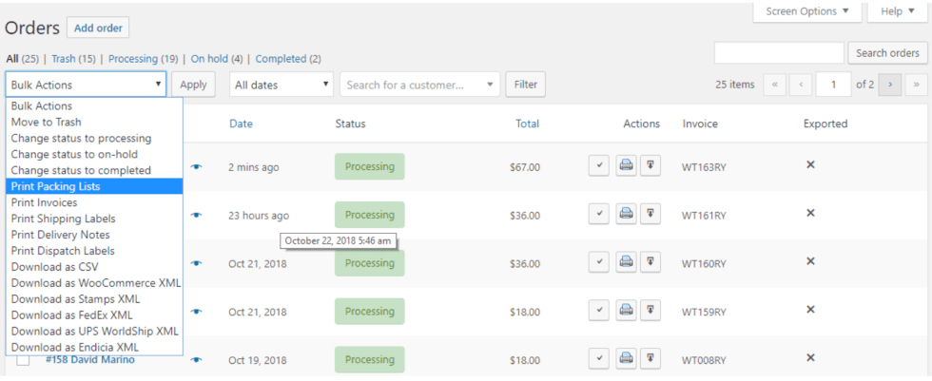Click the Add order button
This screenshot has height=381, width=932.
pos(98,28)
